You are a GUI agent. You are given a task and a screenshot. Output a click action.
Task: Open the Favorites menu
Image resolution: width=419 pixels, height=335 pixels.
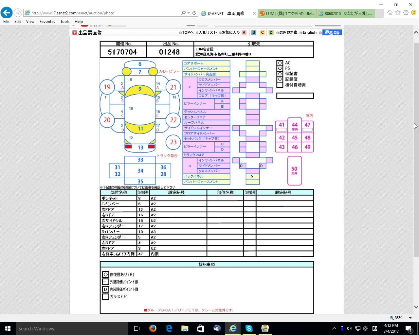(47, 22)
